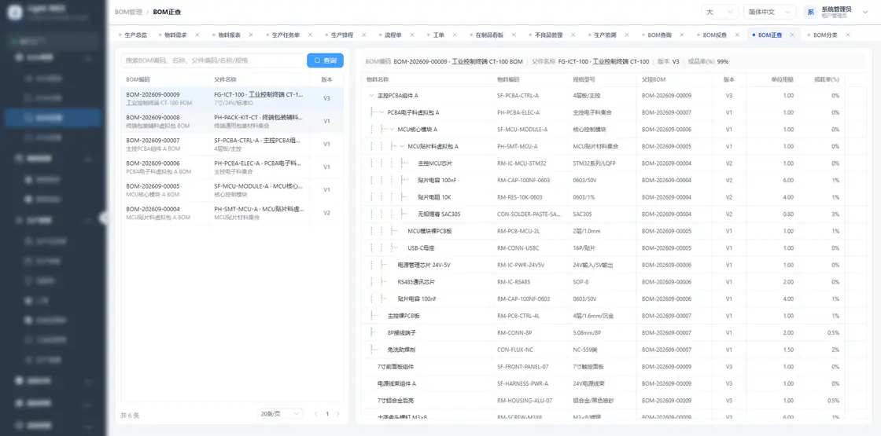The width and height of the screenshot is (881, 436).
Task: Click the 无铅锡膏 SAC305 tree row
Action: [x=614, y=214]
